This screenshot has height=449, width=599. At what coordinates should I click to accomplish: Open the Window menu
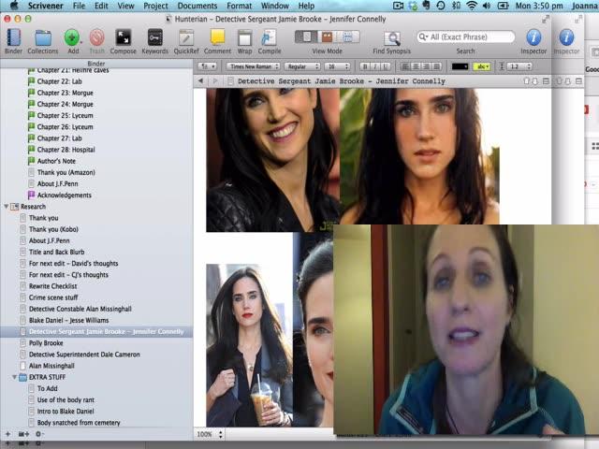274,6
